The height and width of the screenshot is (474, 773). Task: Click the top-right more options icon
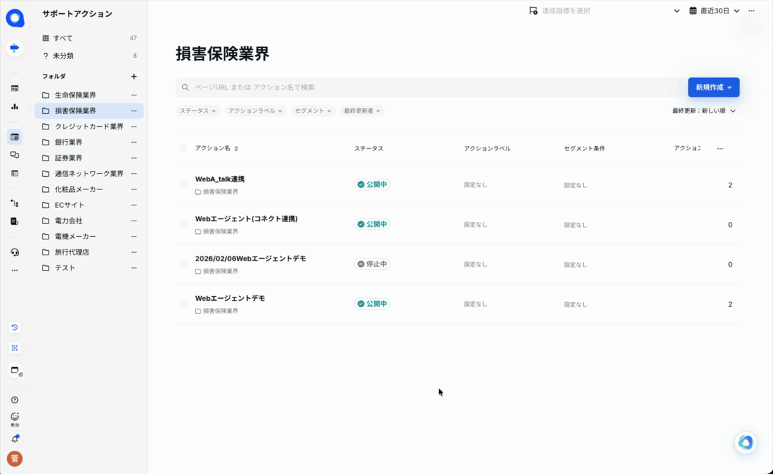(x=751, y=11)
